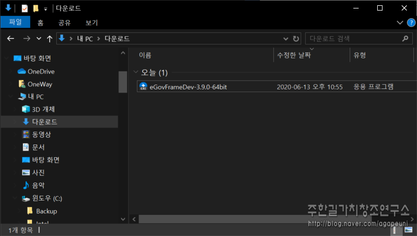Click file list horizontal scroll left arrow

click(134, 219)
